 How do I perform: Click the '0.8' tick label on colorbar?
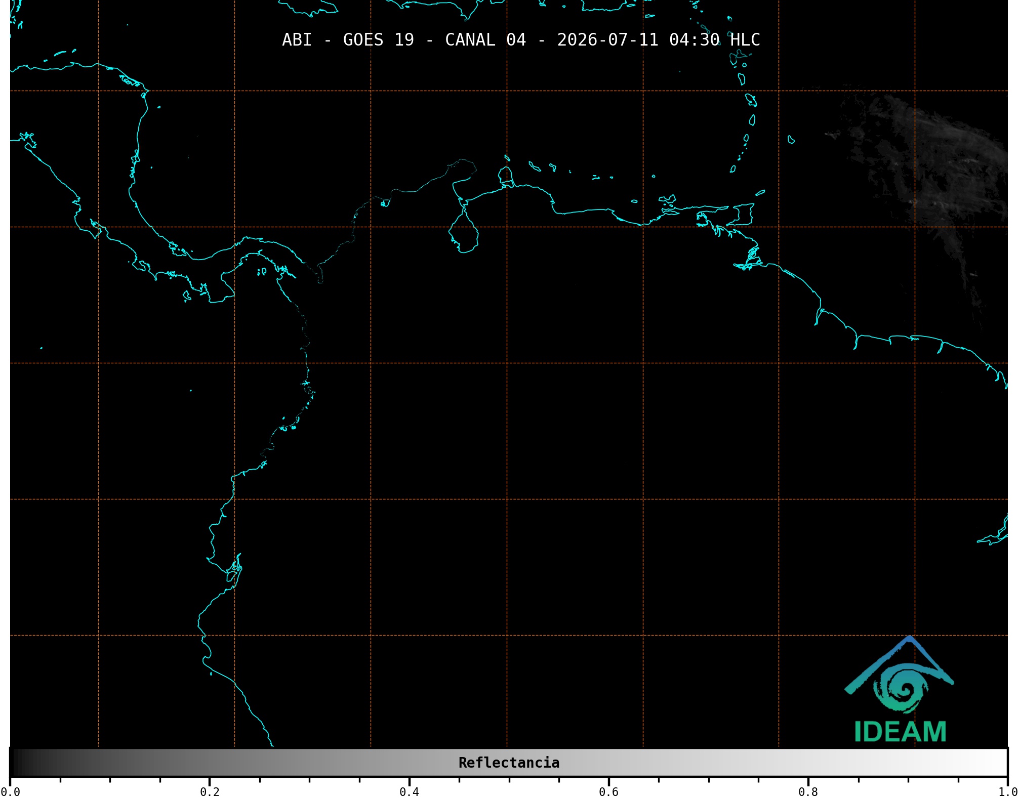point(808,792)
